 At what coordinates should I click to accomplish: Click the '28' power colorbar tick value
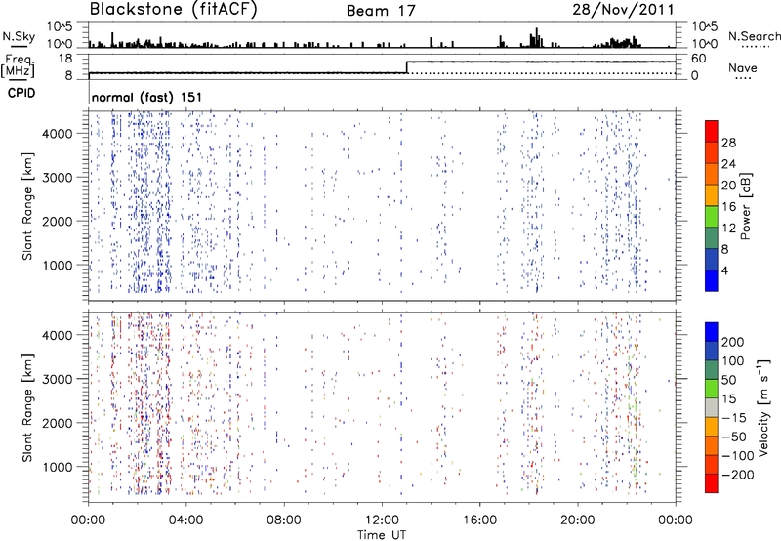point(728,143)
